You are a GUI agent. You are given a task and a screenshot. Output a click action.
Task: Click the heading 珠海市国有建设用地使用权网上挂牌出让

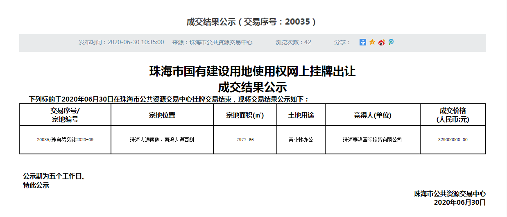coord(252,72)
